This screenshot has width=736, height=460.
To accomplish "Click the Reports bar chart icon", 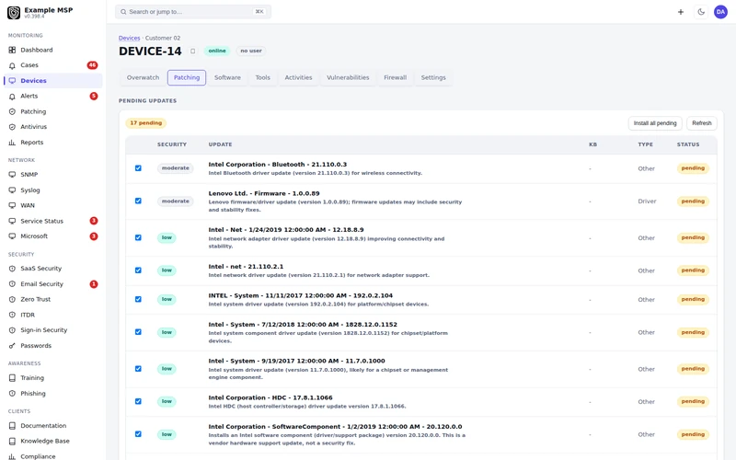I will point(12,143).
